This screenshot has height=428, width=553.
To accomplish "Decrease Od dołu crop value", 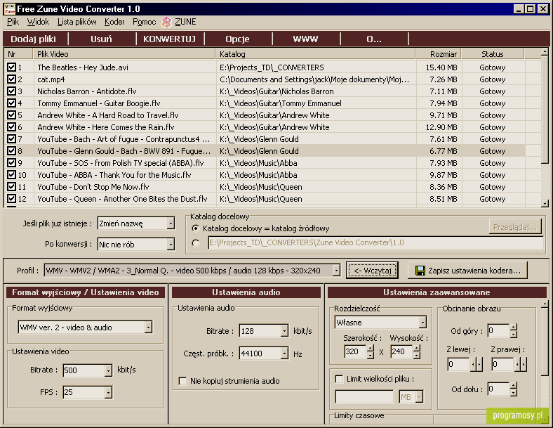I will (x=514, y=393).
